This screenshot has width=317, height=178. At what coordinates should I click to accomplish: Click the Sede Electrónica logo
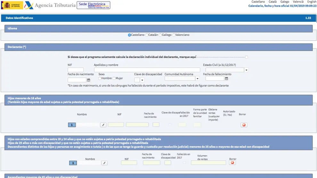(x=93, y=5)
